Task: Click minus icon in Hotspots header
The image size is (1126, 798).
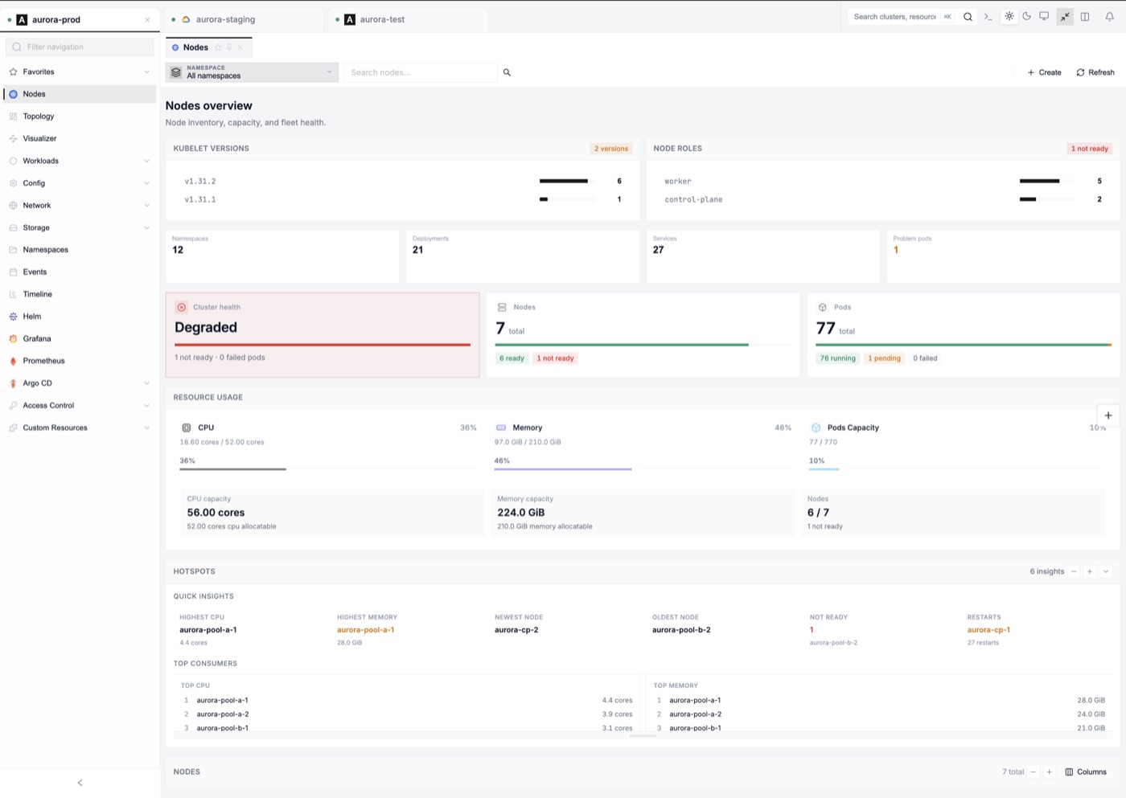Action: click(1073, 571)
